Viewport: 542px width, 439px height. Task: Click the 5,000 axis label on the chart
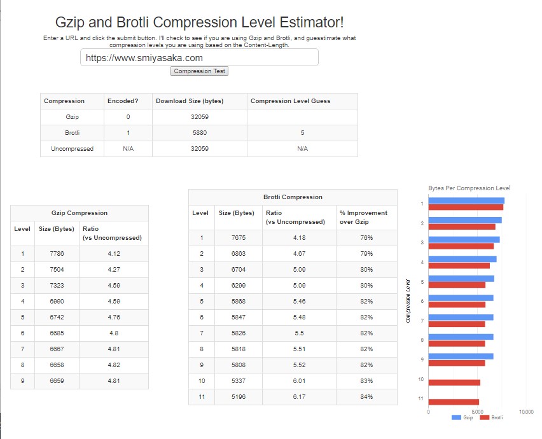[477, 412]
